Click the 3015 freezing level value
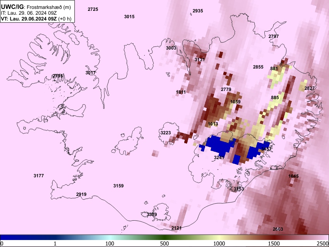The height and width of the screenshot is (247, 329). pyautogui.click(x=129, y=17)
